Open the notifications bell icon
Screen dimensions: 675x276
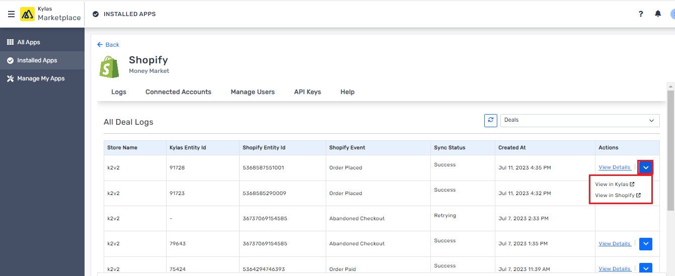(657, 14)
